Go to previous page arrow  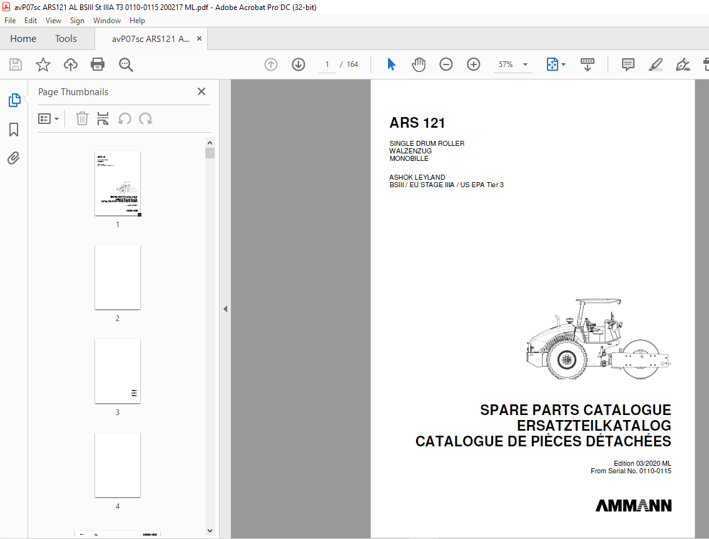(271, 64)
